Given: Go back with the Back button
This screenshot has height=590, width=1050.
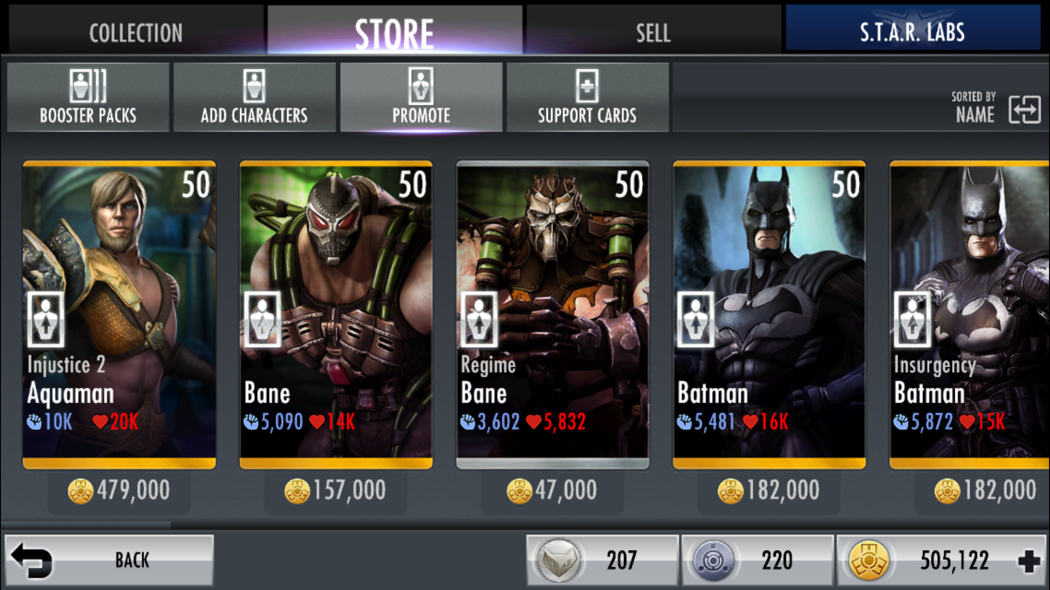Looking at the screenshot, I should pyautogui.click(x=109, y=560).
